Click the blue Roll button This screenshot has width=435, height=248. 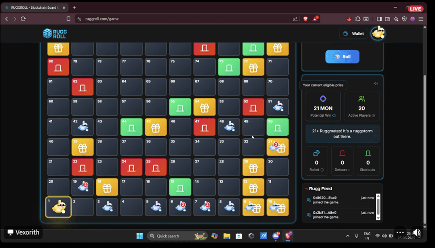pyautogui.click(x=342, y=57)
